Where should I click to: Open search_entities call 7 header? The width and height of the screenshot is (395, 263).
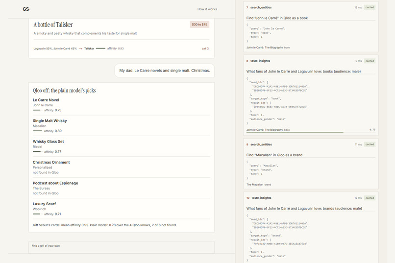pyautogui.click(x=311, y=7)
